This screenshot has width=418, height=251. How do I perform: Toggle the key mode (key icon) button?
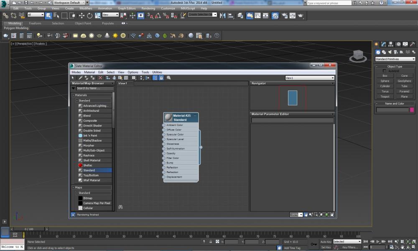[x=314, y=244]
